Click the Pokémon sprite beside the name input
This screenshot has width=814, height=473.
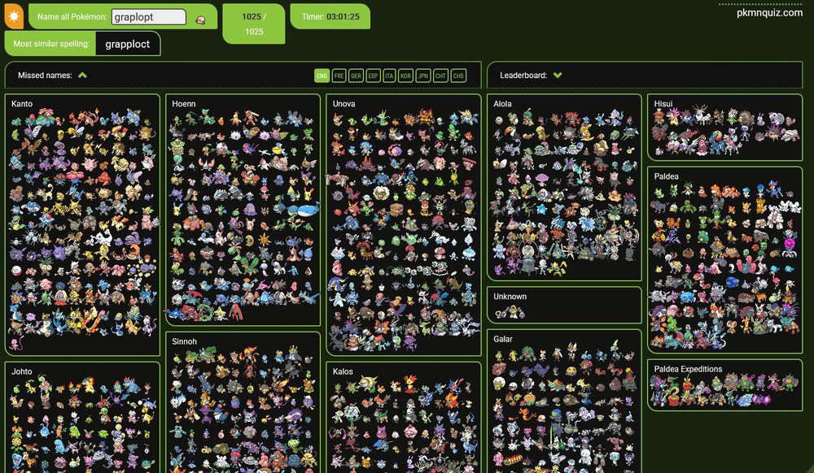click(x=200, y=20)
